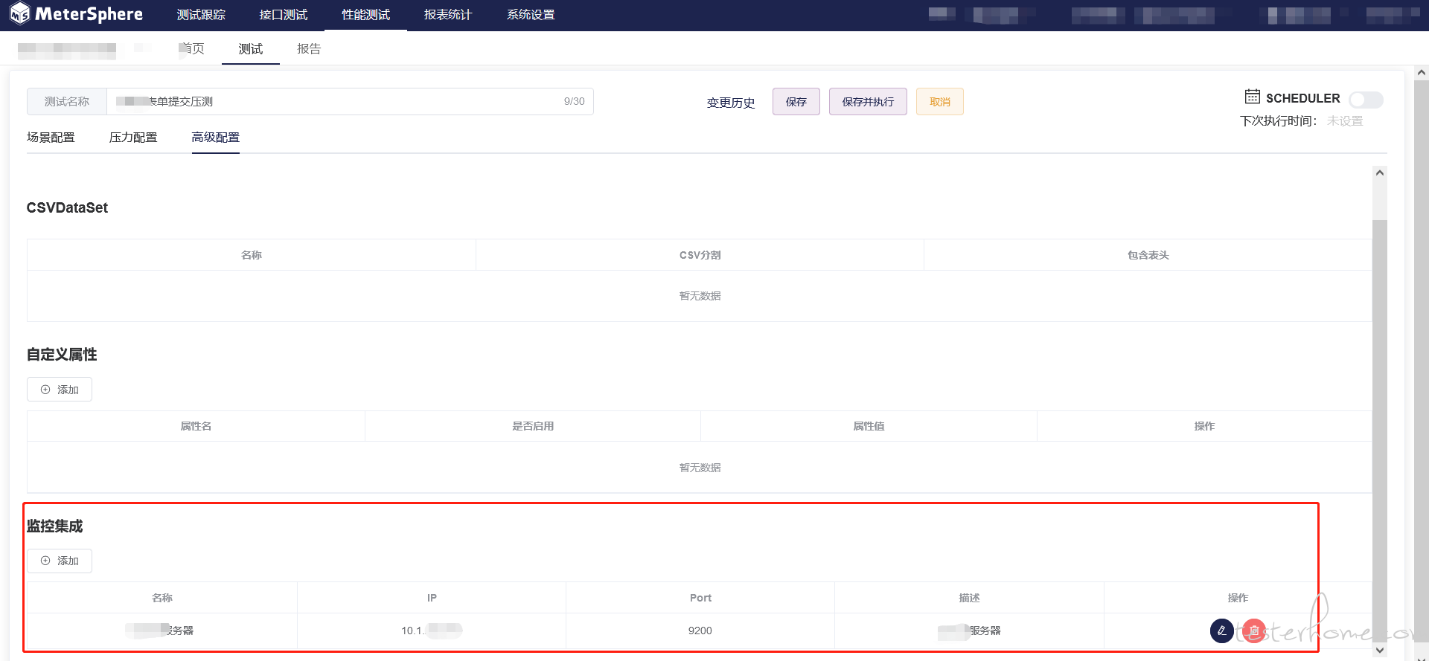
Task: Click the 保存并执行 button
Action: (868, 102)
